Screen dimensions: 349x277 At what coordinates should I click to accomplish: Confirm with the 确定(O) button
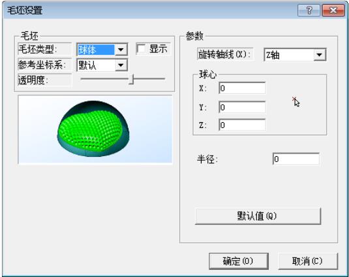239,261
